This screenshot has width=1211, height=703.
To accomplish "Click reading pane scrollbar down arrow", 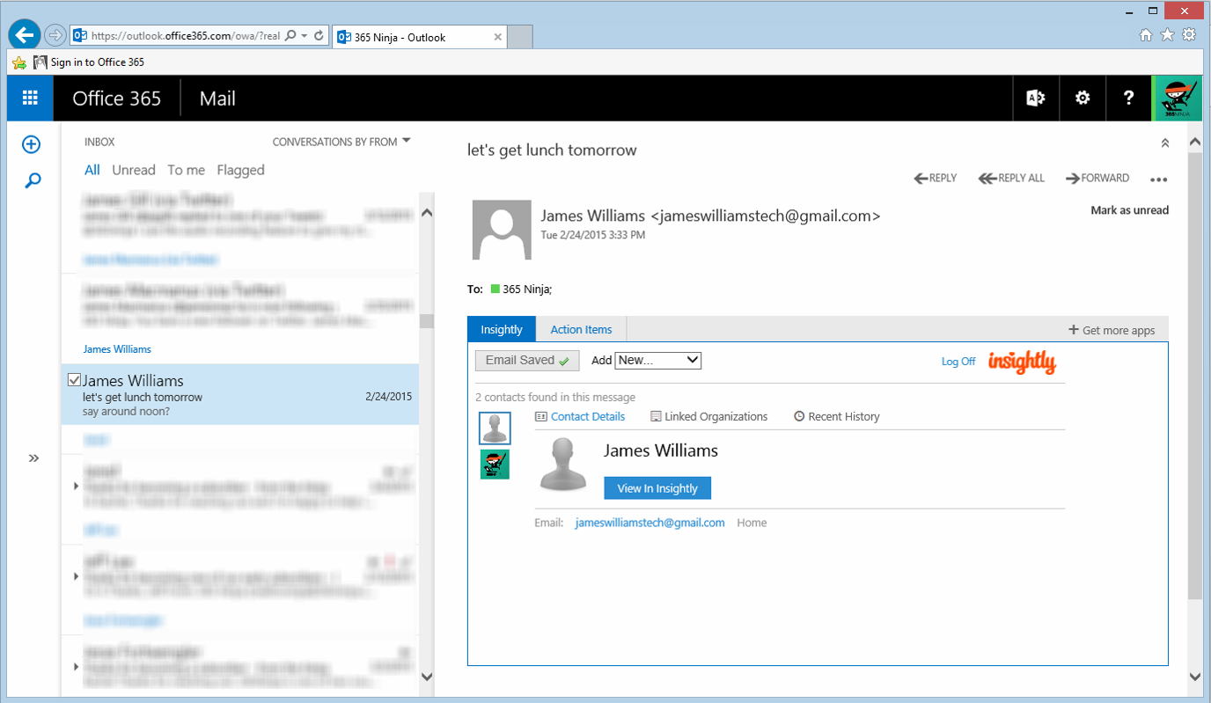I will point(1194,677).
